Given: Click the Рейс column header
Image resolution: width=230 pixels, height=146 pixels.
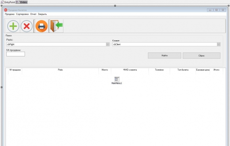Looking at the screenshot, I should pyautogui.click(x=60, y=70).
